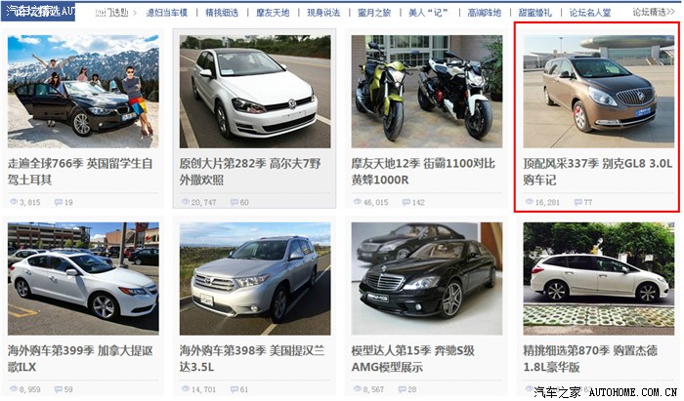The height and width of the screenshot is (401, 684).
Task: Select the 蜜月之旅 tab
Action: click(x=374, y=13)
